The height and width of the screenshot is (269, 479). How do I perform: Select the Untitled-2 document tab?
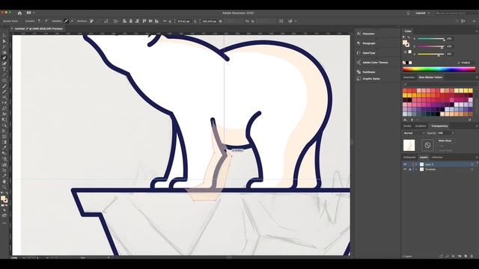pyautogui.click(x=37, y=28)
